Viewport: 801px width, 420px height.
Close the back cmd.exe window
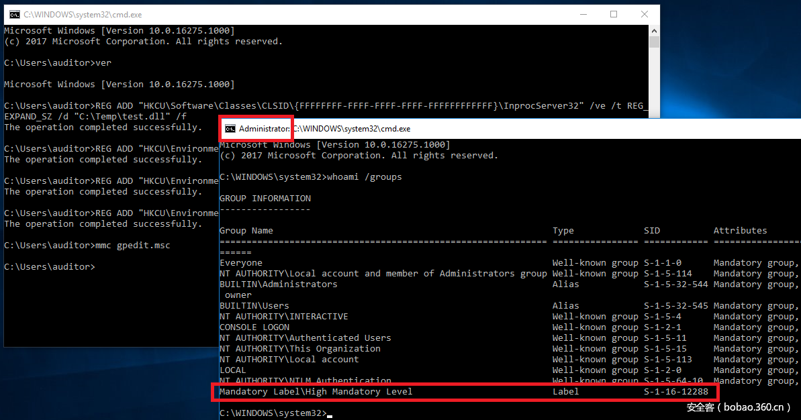644,14
